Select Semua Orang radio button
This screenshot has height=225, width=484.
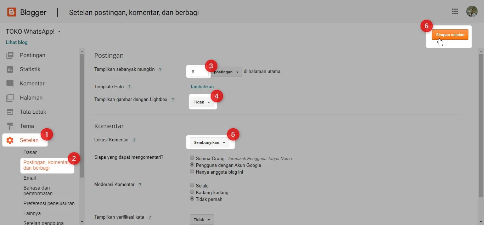pyautogui.click(x=192, y=158)
